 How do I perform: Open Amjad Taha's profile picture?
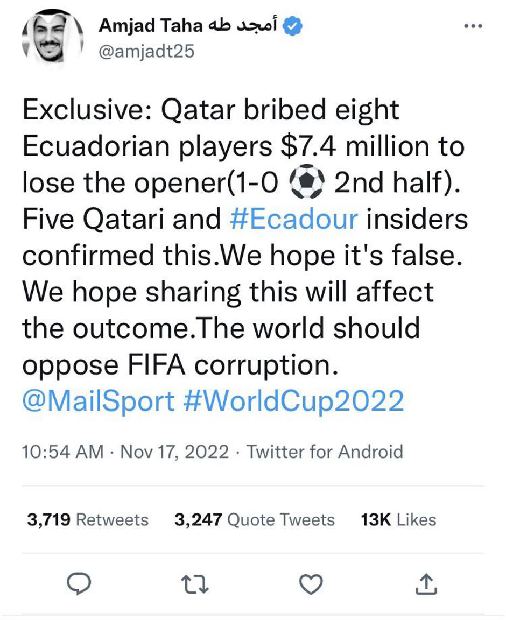coord(52,37)
